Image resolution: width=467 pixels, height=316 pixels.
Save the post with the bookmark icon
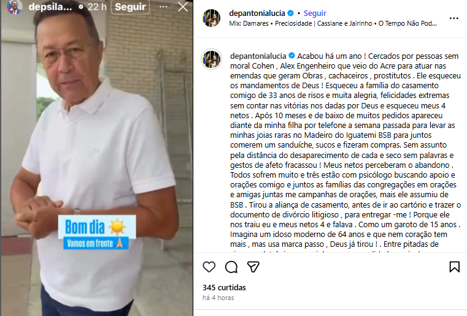coord(455,267)
